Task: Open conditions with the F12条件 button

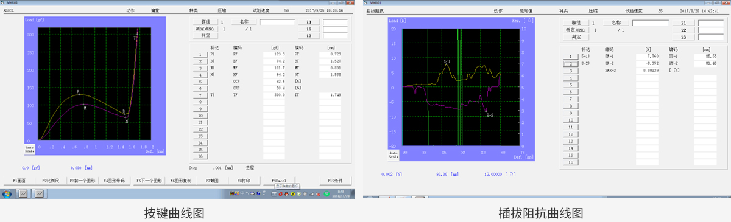Action: [x=336, y=181]
